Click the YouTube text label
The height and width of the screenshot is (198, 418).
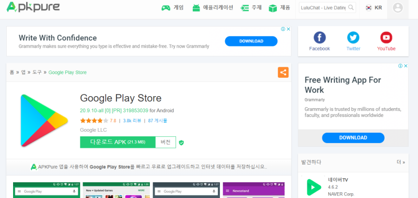click(x=386, y=49)
